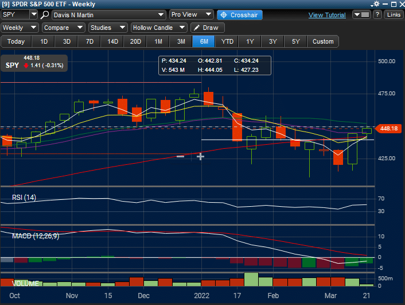
Task: Open the Hollow Candle chart type dropdown
Action: point(159,28)
